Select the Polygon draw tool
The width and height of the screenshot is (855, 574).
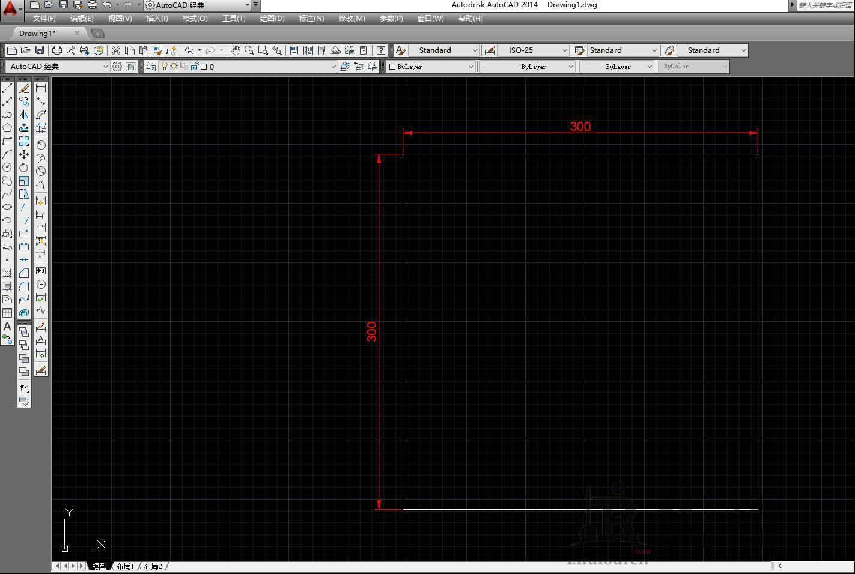pyautogui.click(x=7, y=128)
